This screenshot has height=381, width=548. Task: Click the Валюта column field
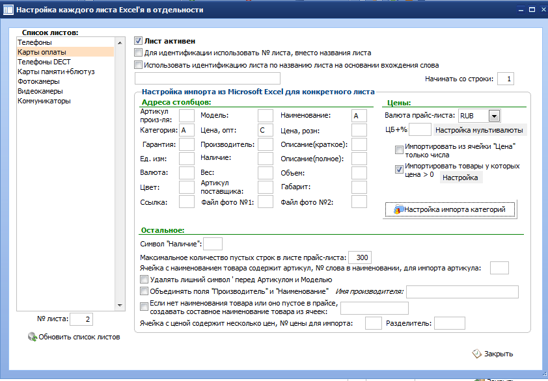(x=187, y=173)
